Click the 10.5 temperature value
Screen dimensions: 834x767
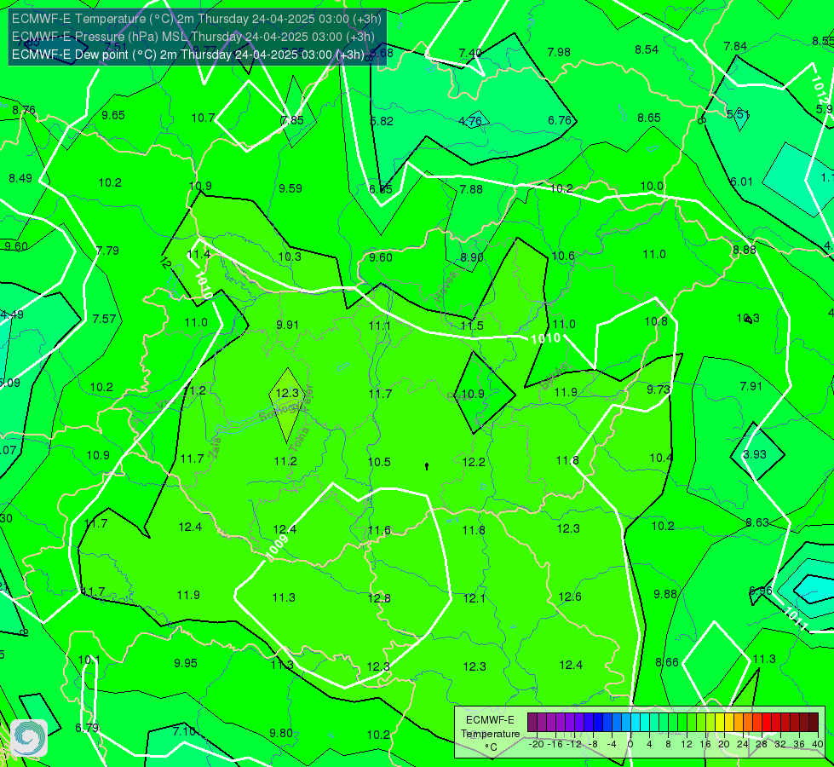click(x=379, y=462)
